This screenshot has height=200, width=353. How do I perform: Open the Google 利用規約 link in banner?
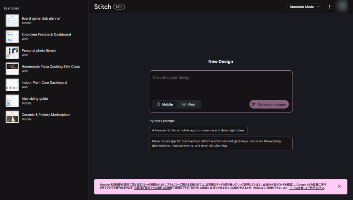pos(111,185)
